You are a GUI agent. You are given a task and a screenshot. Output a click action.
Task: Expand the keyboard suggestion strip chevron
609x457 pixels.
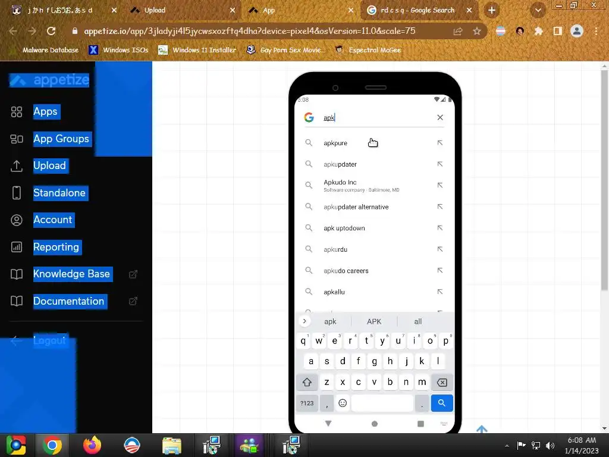pos(304,321)
